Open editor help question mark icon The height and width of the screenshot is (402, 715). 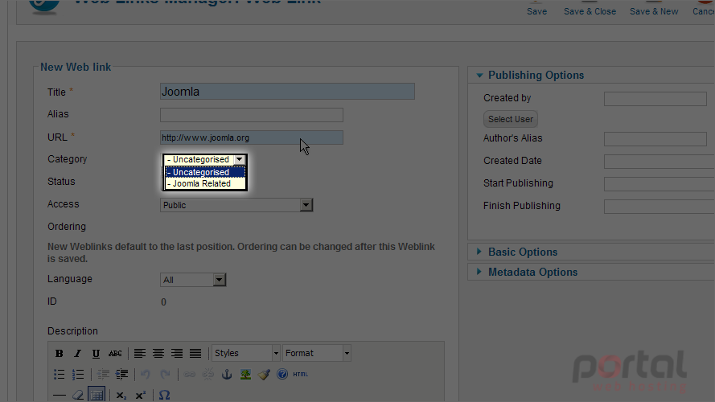tap(282, 374)
